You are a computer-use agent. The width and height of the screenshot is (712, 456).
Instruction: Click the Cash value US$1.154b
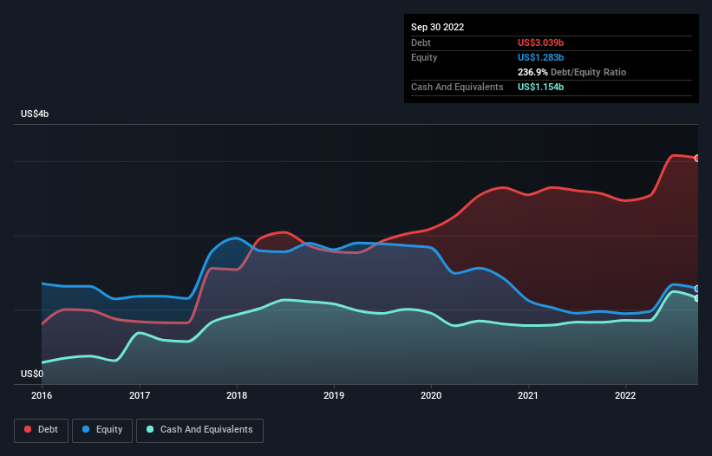(x=540, y=87)
